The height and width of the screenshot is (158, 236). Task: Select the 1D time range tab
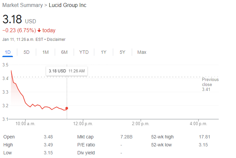coord(8,52)
